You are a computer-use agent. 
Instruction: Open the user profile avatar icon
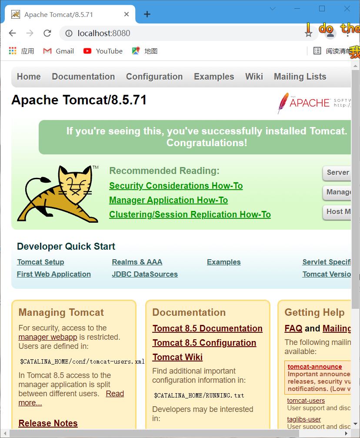[330, 34]
